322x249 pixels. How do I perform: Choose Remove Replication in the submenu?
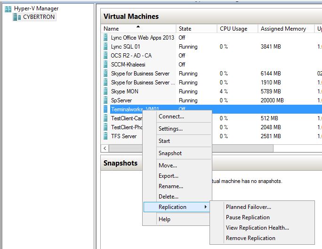point(250,238)
